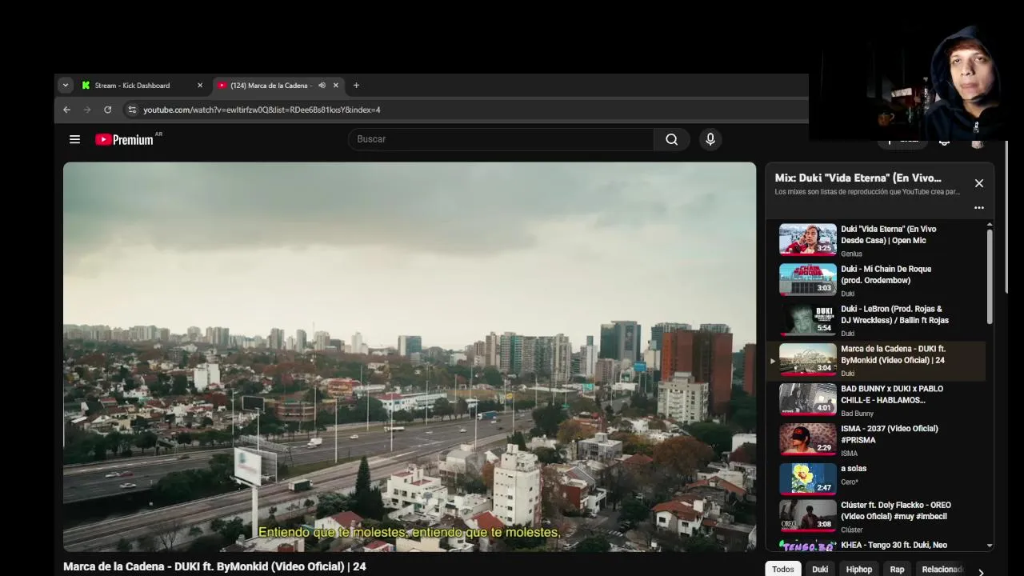1024x576 pixels.
Task: Click the Kick favicon on the first tab
Action: click(x=86, y=86)
